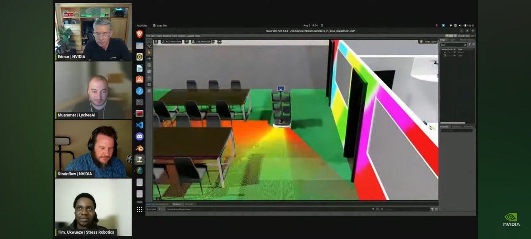The width and height of the screenshot is (531, 239).
Task: Switch to the Stage tab
Action: 443,40
